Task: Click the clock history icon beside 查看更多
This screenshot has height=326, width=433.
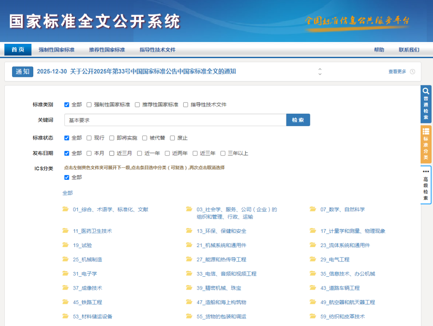Action: (413, 72)
